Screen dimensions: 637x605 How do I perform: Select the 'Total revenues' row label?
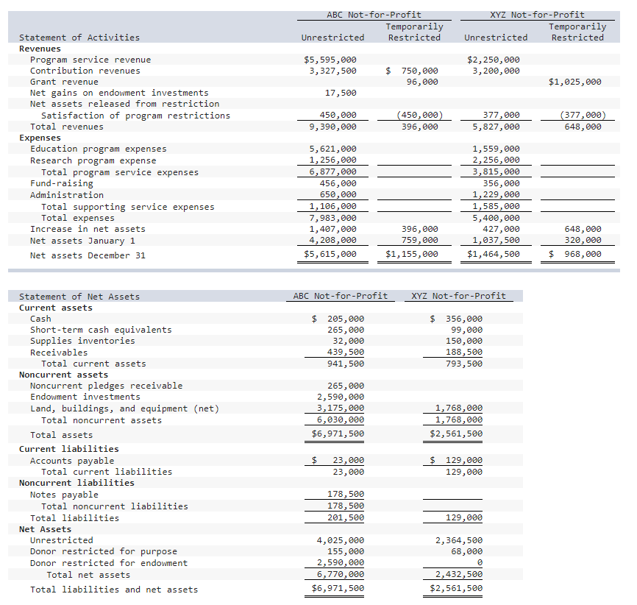click(x=67, y=127)
